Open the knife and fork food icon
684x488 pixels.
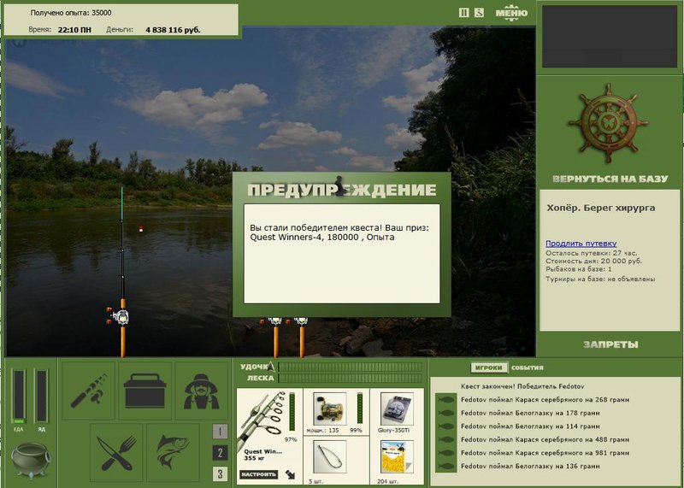(x=116, y=453)
